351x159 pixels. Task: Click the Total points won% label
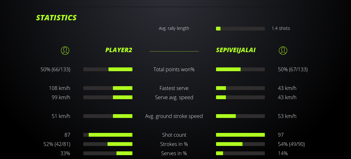[x=174, y=69]
